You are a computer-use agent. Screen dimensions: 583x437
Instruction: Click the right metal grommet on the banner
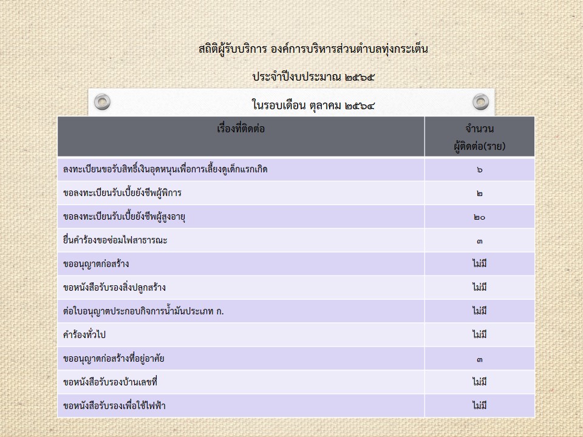[480, 101]
